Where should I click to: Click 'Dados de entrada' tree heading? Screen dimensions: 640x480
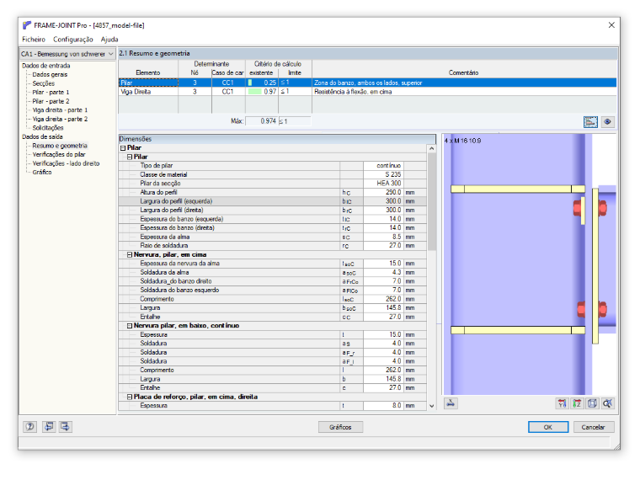coord(45,66)
